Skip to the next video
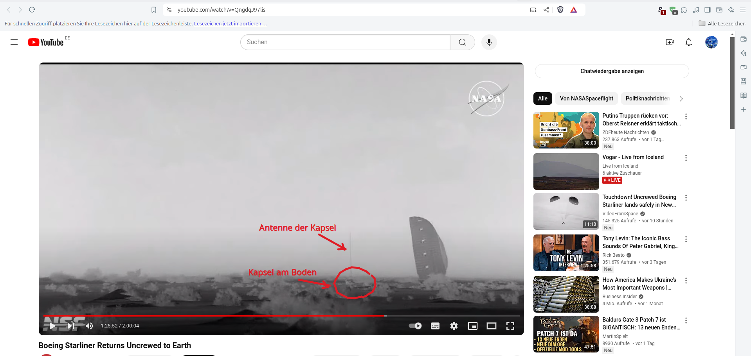 pyautogui.click(x=71, y=326)
